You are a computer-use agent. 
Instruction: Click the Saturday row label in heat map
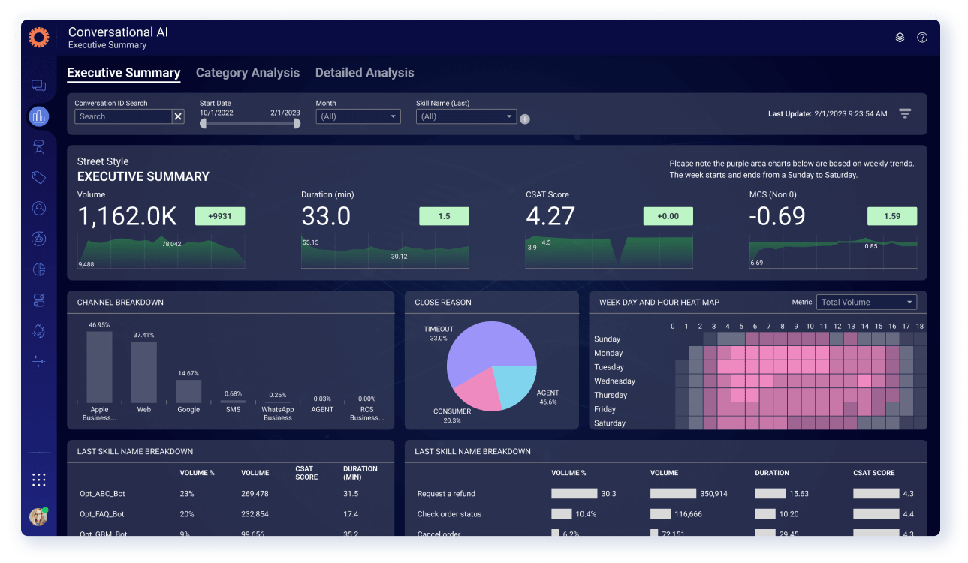(609, 423)
